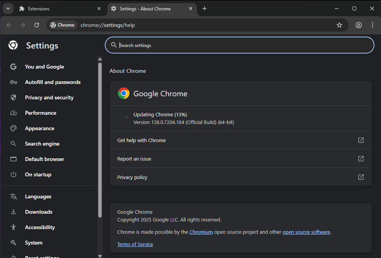The height and width of the screenshot is (258, 381).
Task: Click external link icon for Privacy policy
Action: (361, 177)
